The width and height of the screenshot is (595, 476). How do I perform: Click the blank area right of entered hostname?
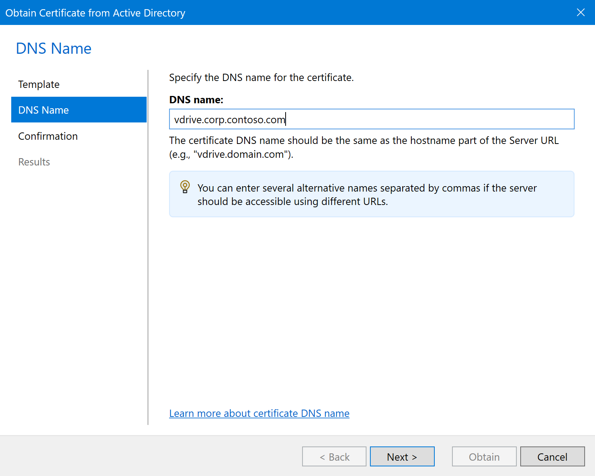click(429, 119)
